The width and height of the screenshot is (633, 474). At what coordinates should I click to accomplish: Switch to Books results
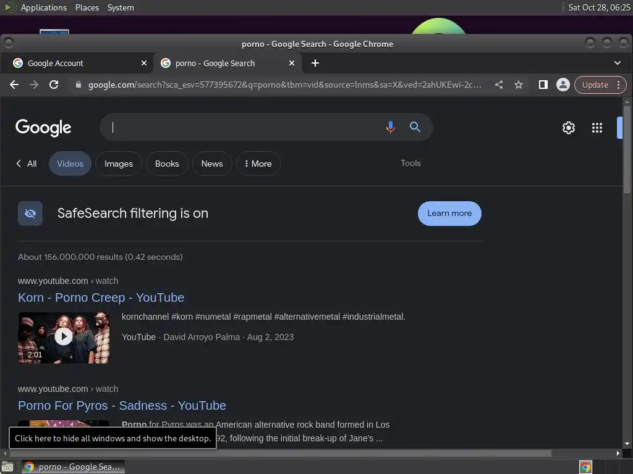(x=167, y=164)
